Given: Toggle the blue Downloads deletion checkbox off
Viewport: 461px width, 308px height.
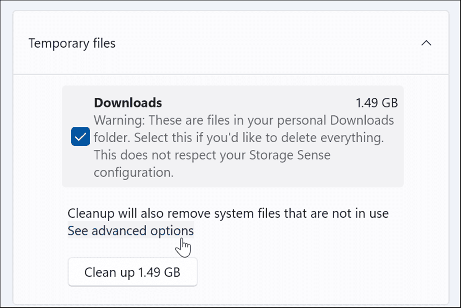Looking at the screenshot, I should pyautogui.click(x=81, y=137).
